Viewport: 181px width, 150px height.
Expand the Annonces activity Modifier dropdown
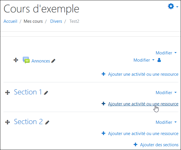(x=144, y=60)
